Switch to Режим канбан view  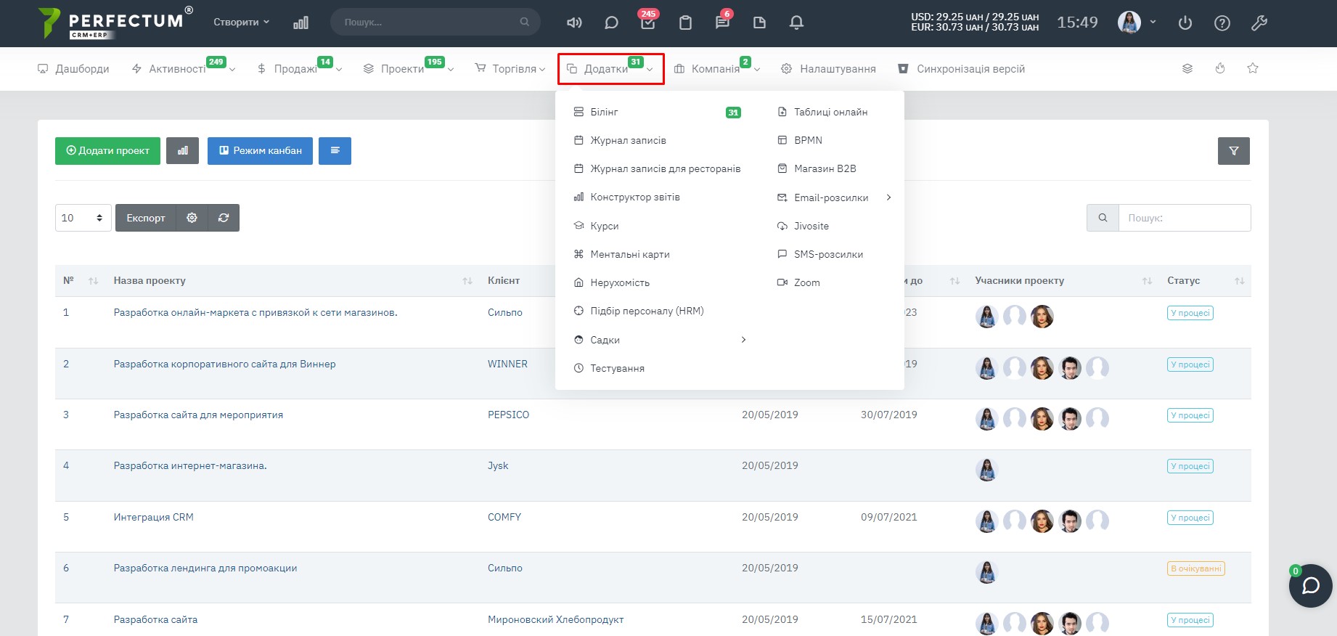260,151
